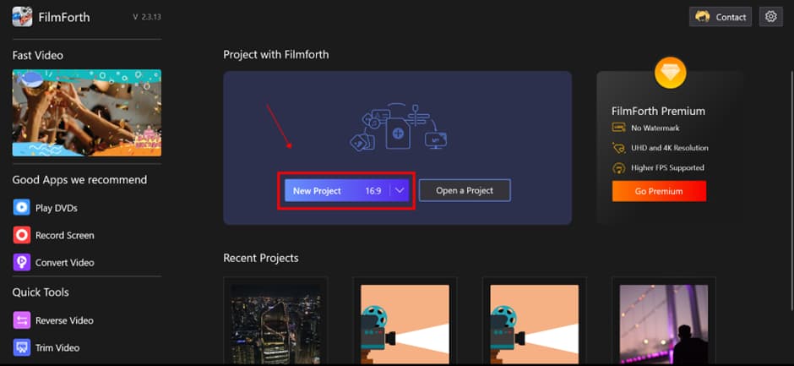Open the night city recent project
The image size is (794, 366).
pyautogui.click(x=275, y=324)
